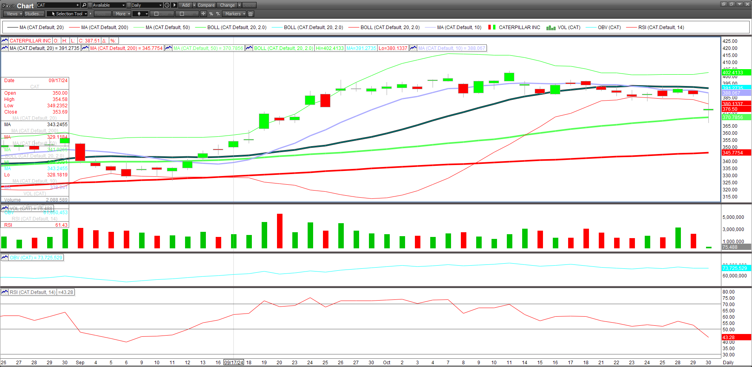
Task: Click the CAT symbol input field
Action: [56, 5]
